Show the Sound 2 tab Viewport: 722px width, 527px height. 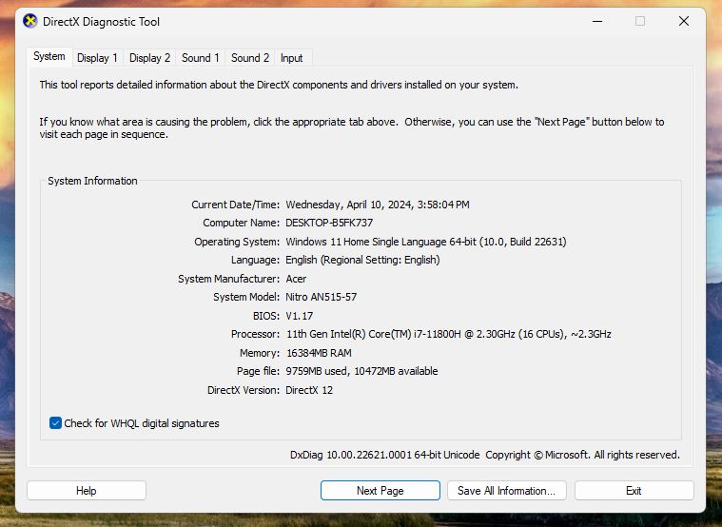tap(250, 58)
